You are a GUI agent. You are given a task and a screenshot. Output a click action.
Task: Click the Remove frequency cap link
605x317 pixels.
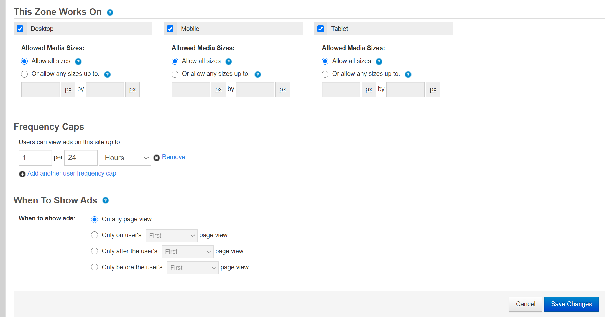click(173, 157)
